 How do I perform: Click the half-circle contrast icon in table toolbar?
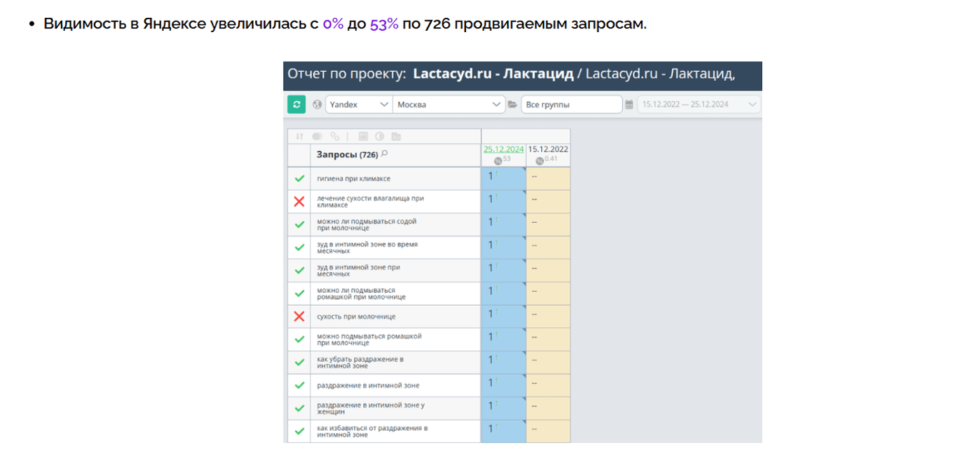380,136
